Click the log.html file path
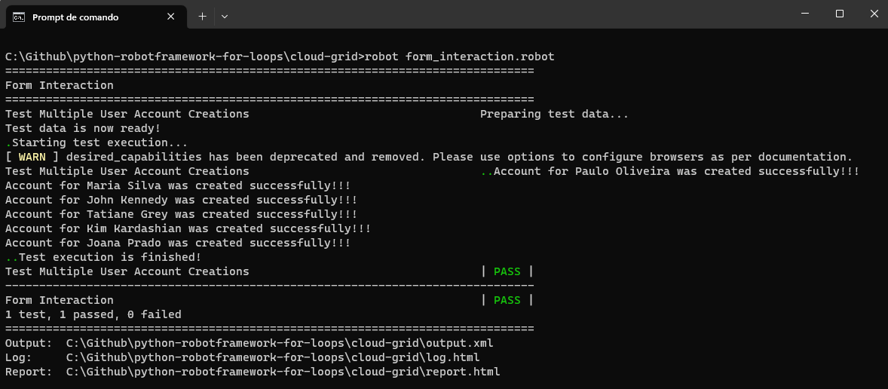888x389 pixels. pyautogui.click(x=272, y=357)
